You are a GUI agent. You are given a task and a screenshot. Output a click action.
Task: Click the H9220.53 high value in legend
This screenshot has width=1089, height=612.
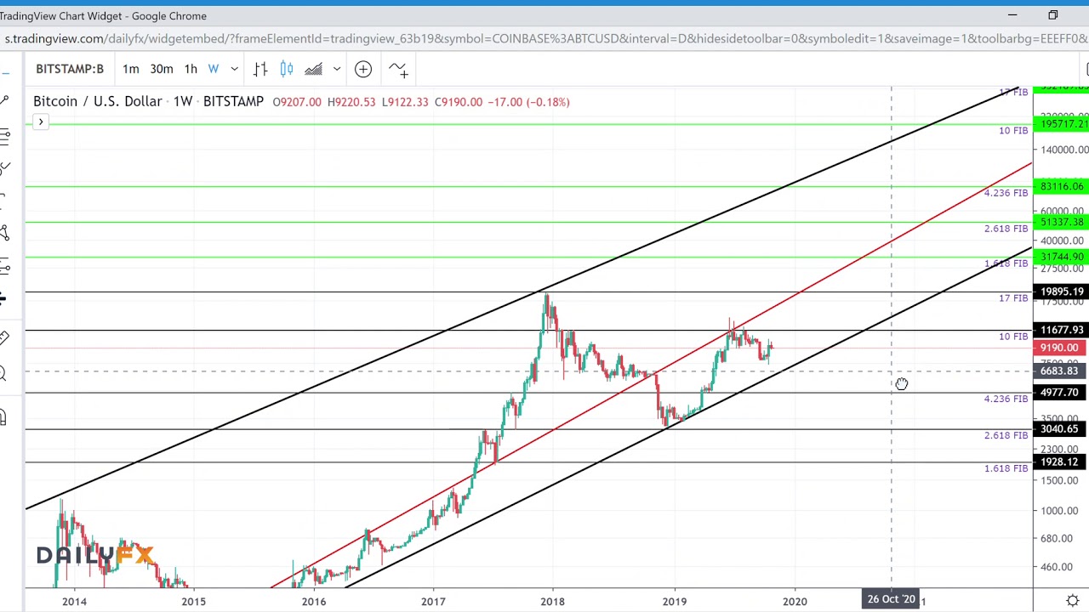click(x=351, y=102)
